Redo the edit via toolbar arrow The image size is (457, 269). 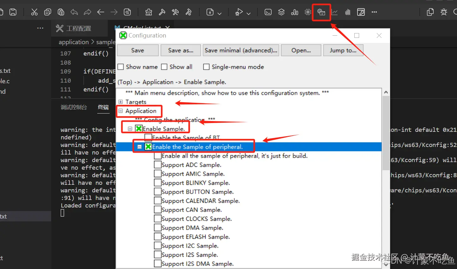pyautogui.click(x=87, y=12)
